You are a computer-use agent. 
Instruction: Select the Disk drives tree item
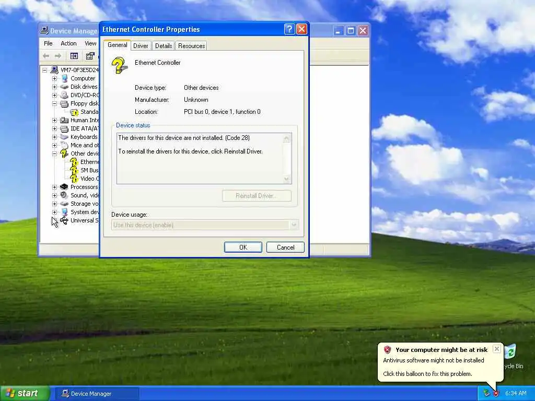[x=84, y=87]
